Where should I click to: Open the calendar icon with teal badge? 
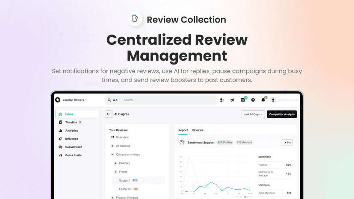tap(243, 100)
